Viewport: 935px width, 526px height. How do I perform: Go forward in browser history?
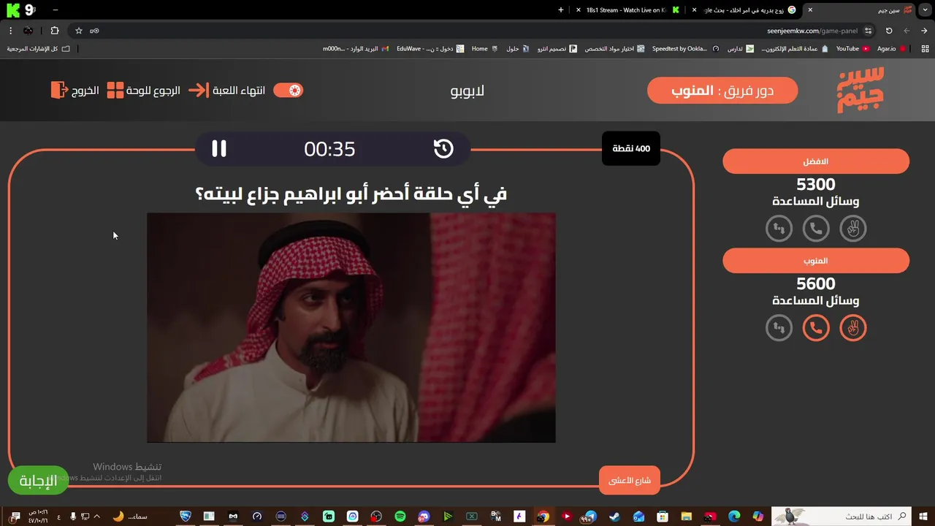coord(907,31)
